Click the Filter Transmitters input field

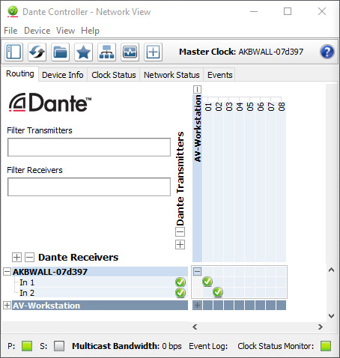[89, 147]
